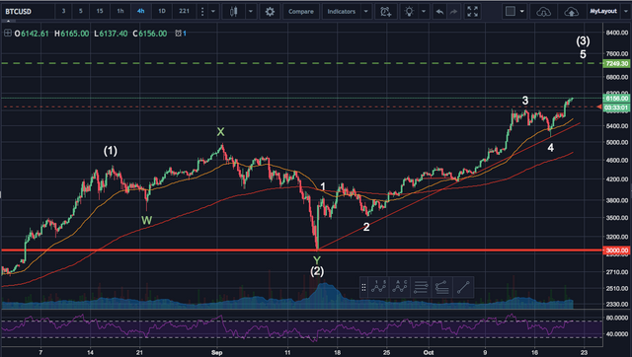Screen dimensions: 632x357
Task: Select the 221 custom interval
Action: click(185, 11)
